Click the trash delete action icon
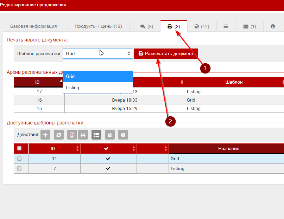 (110, 135)
